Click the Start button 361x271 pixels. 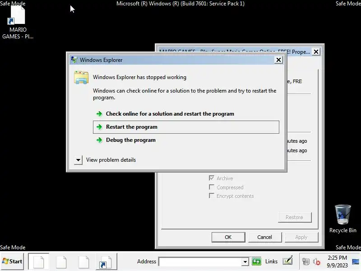pyautogui.click(x=12, y=262)
